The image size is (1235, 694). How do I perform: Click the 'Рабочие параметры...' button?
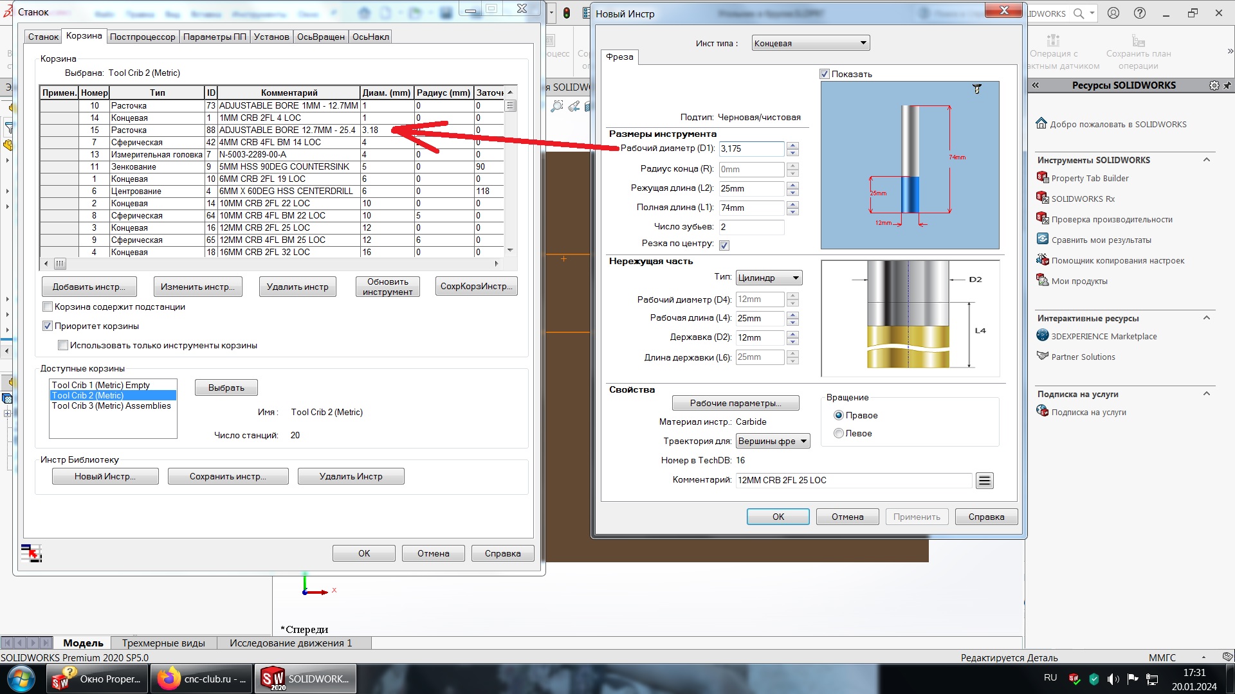pyautogui.click(x=735, y=403)
